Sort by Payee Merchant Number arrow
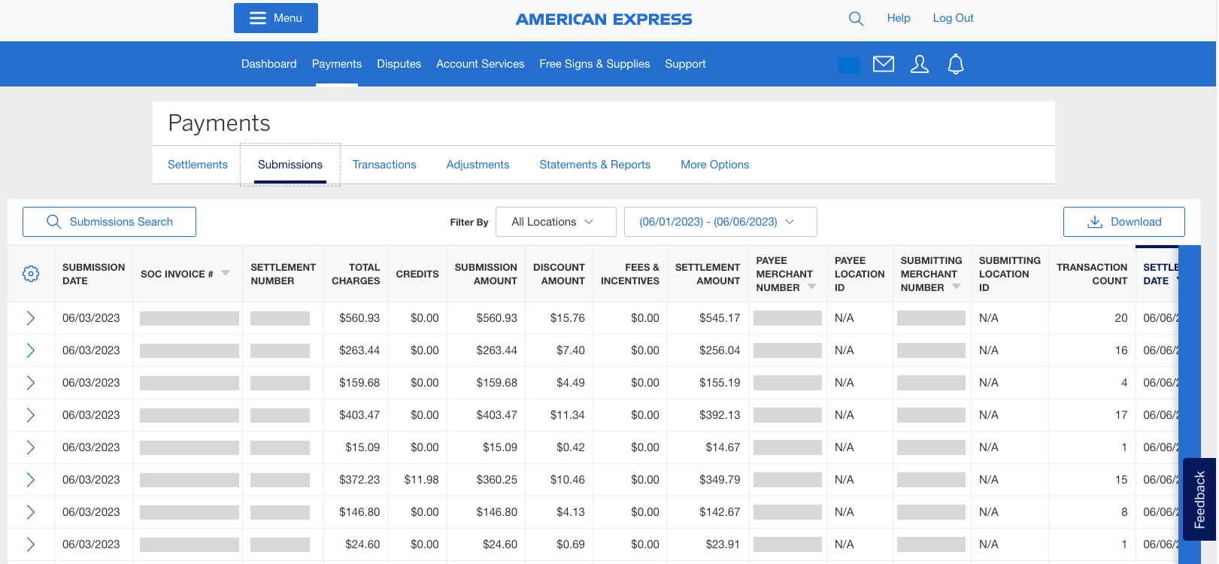Viewport: 1219px width, 564px height. [x=811, y=287]
